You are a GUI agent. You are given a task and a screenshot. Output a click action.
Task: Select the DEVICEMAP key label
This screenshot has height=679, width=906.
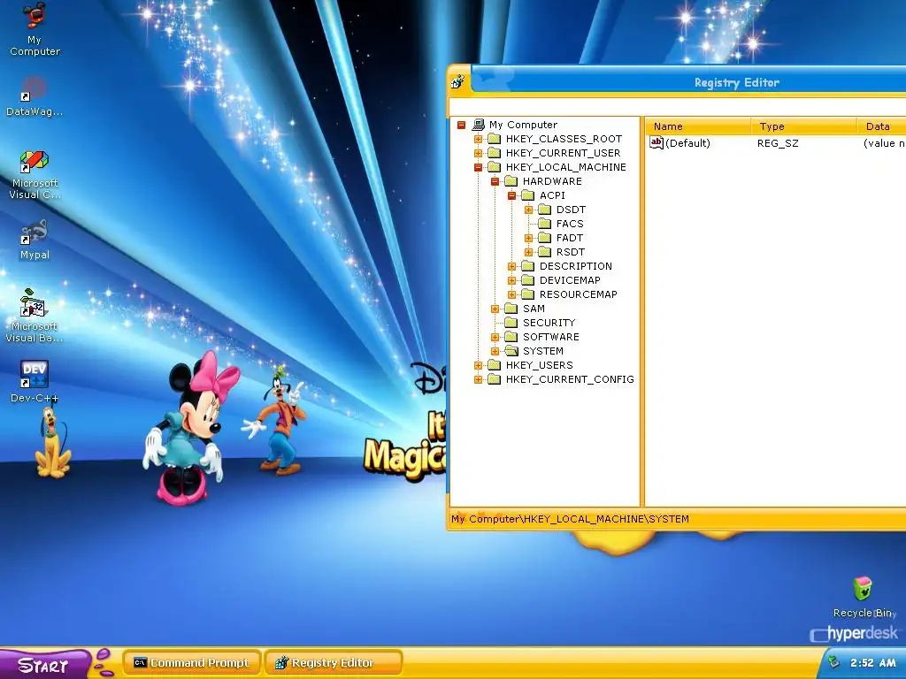tap(570, 280)
